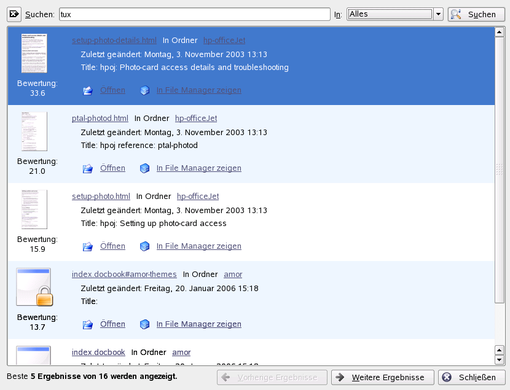Viewport: 510px width, 390px height.
Task: Click the scrollbar up arrow at top
Action: 500,32
